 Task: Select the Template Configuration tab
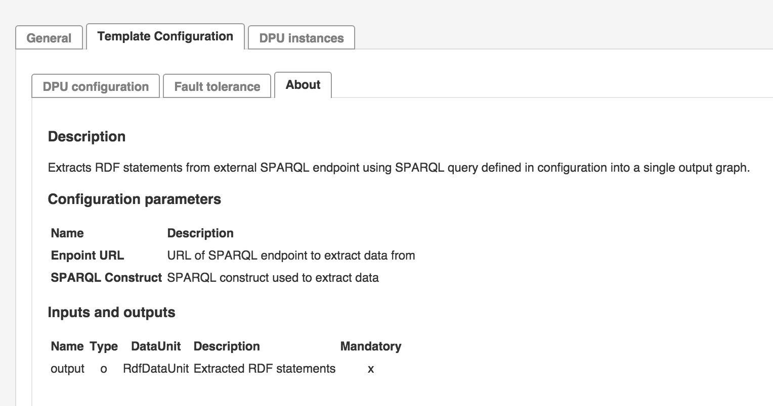coord(165,36)
